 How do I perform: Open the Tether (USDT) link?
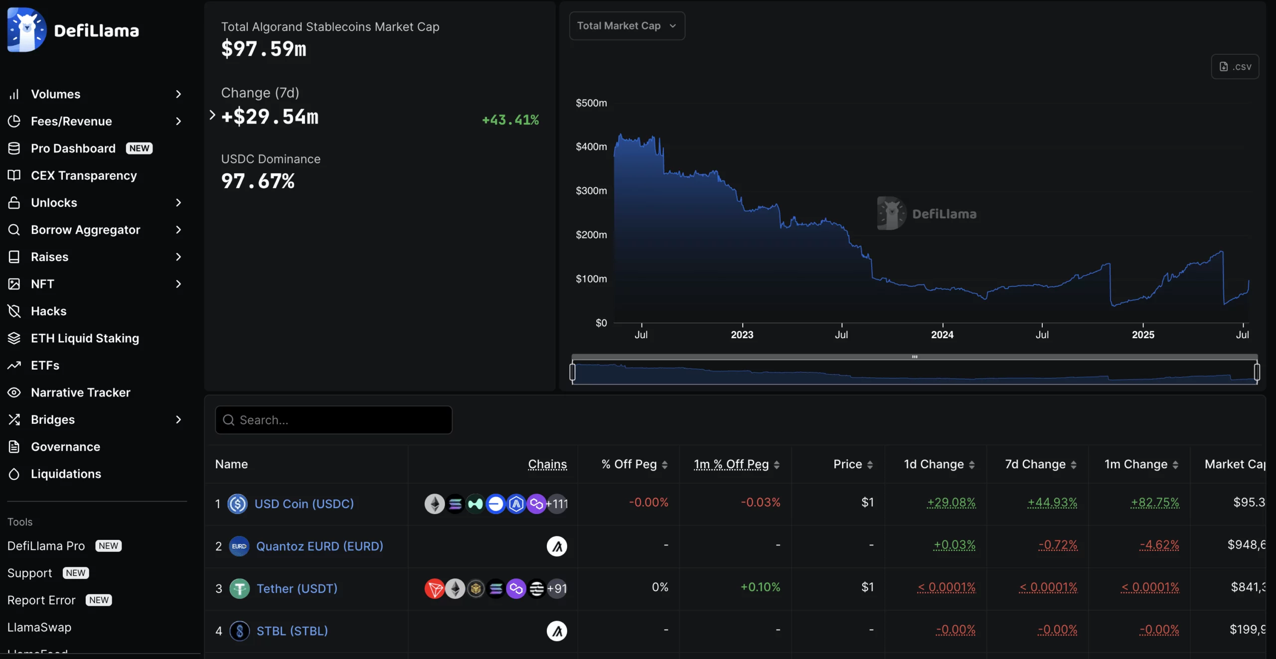[x=297, y=588]
